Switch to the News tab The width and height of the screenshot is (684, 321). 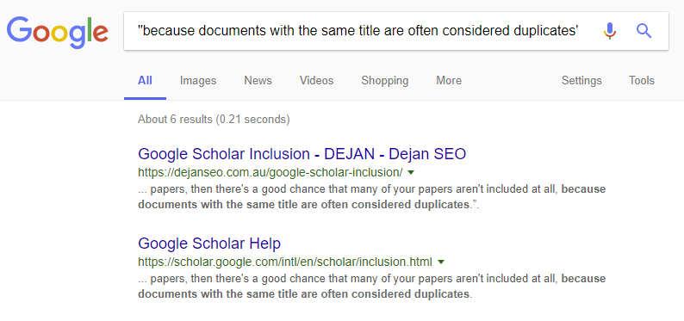pos(258,81)
